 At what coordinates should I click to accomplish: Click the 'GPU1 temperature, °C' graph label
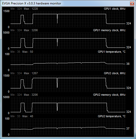coord(112,52)
